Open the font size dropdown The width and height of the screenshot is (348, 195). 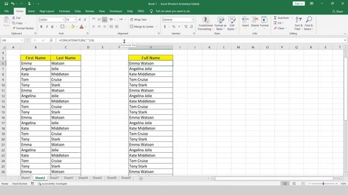point(75,19)
